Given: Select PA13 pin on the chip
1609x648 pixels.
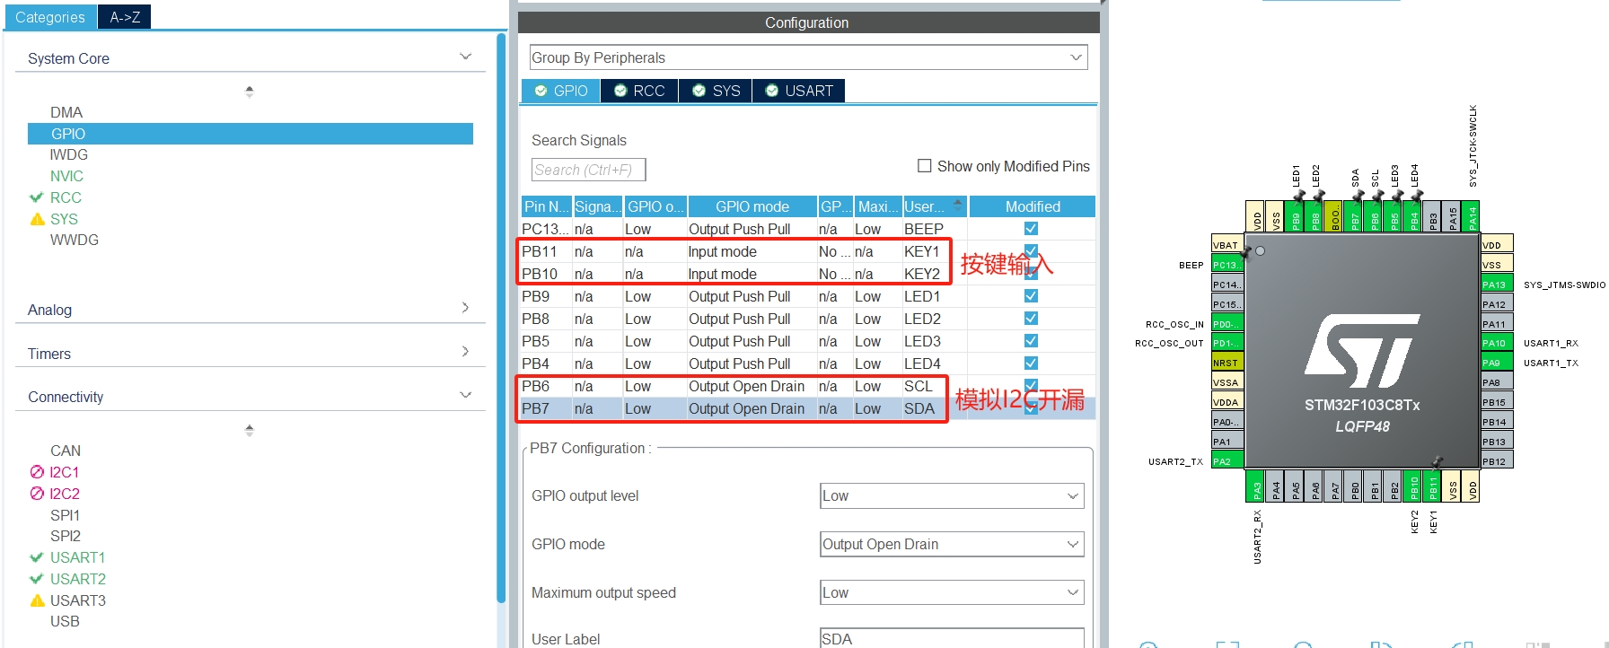Looking at the screenshot, I should pyautogui.click(x=1497, y=285).
